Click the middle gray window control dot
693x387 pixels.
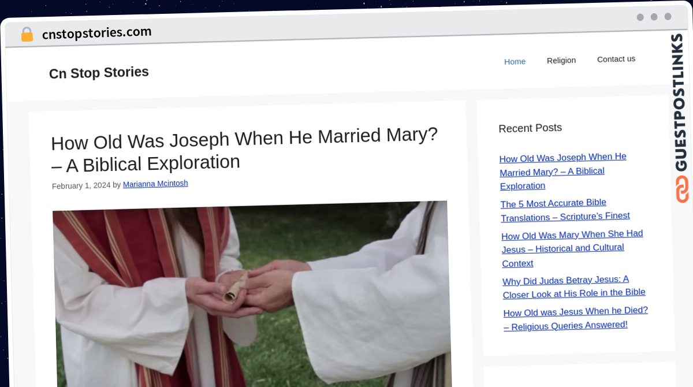(x=654, y=17)
